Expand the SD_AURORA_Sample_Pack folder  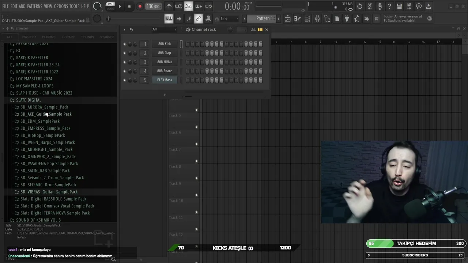coord(44,107)
